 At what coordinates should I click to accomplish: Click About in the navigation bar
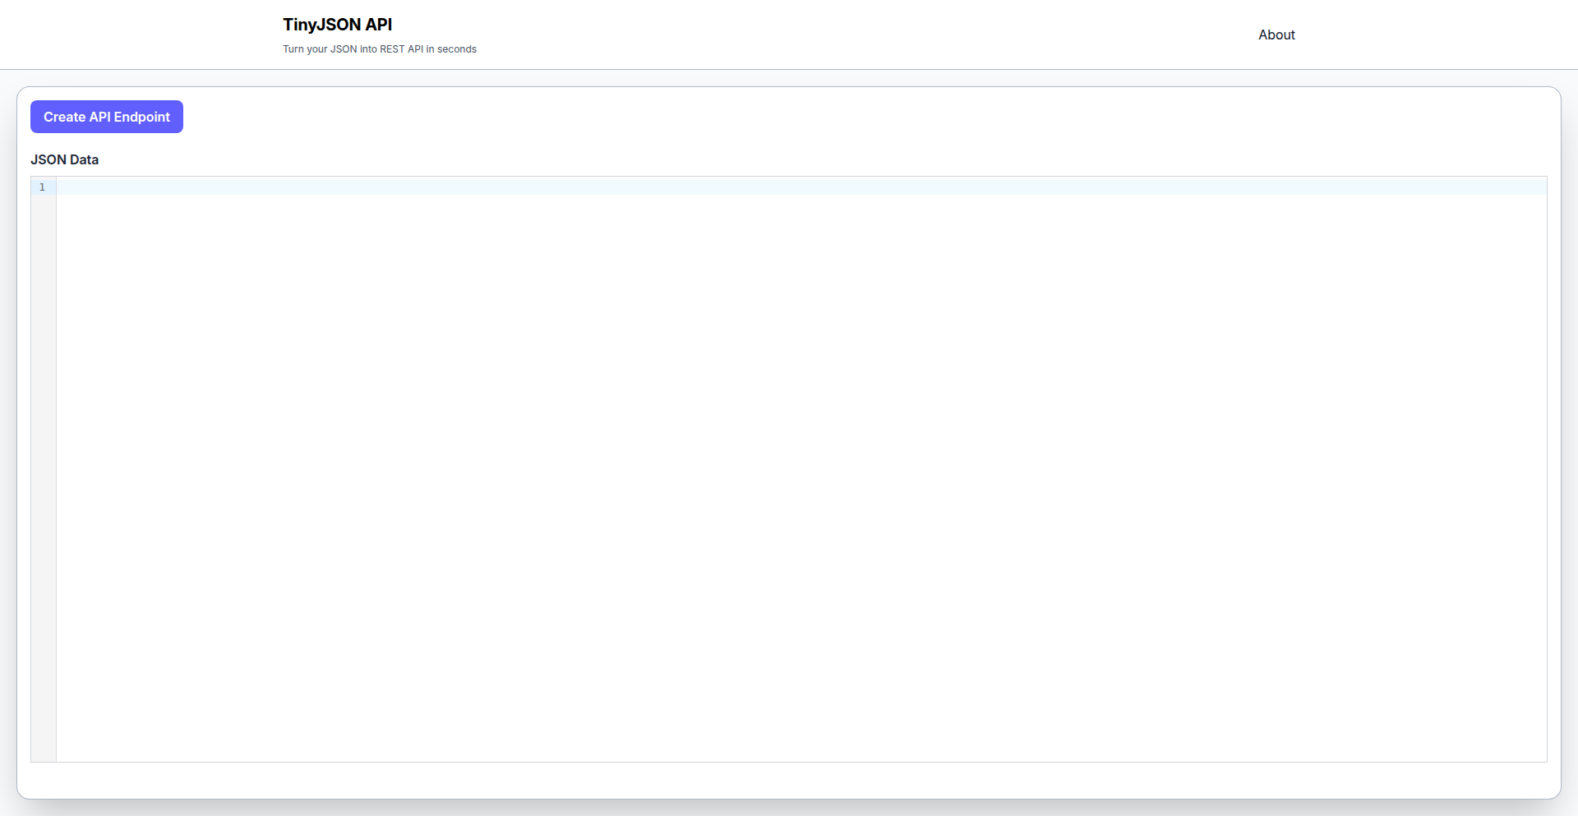[1276, 35]
